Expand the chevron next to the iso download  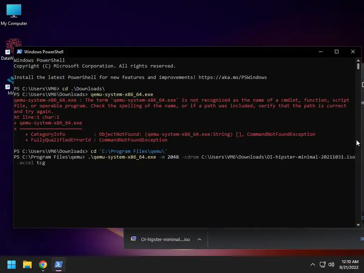[x=199, y=239]
